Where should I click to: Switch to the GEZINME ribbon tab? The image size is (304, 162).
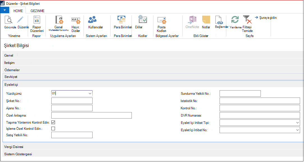click(37, 11)
